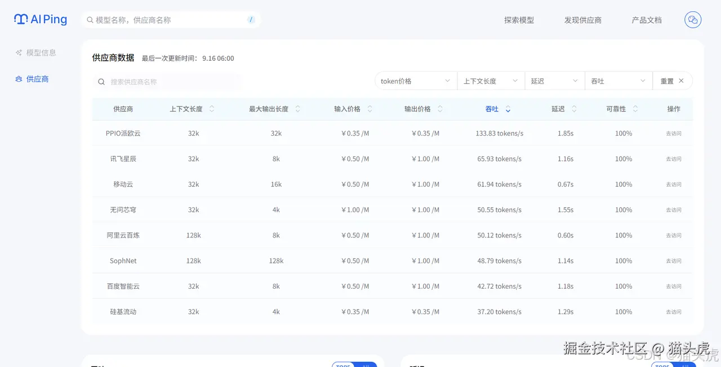Toggle the blue 吞吐 column sort direction
Screen dimensions: 721x367
pyautogui.click(x=507, y=109)
